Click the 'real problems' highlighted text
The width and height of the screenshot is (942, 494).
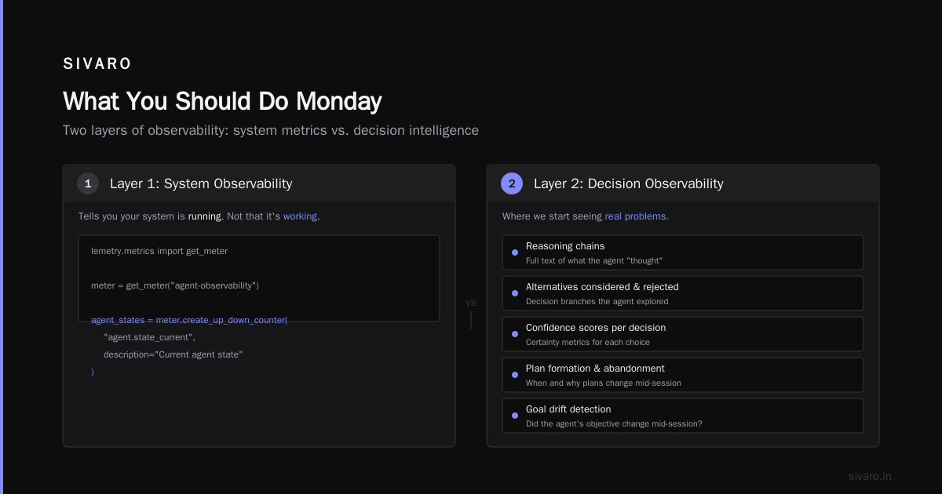[635, 216]
